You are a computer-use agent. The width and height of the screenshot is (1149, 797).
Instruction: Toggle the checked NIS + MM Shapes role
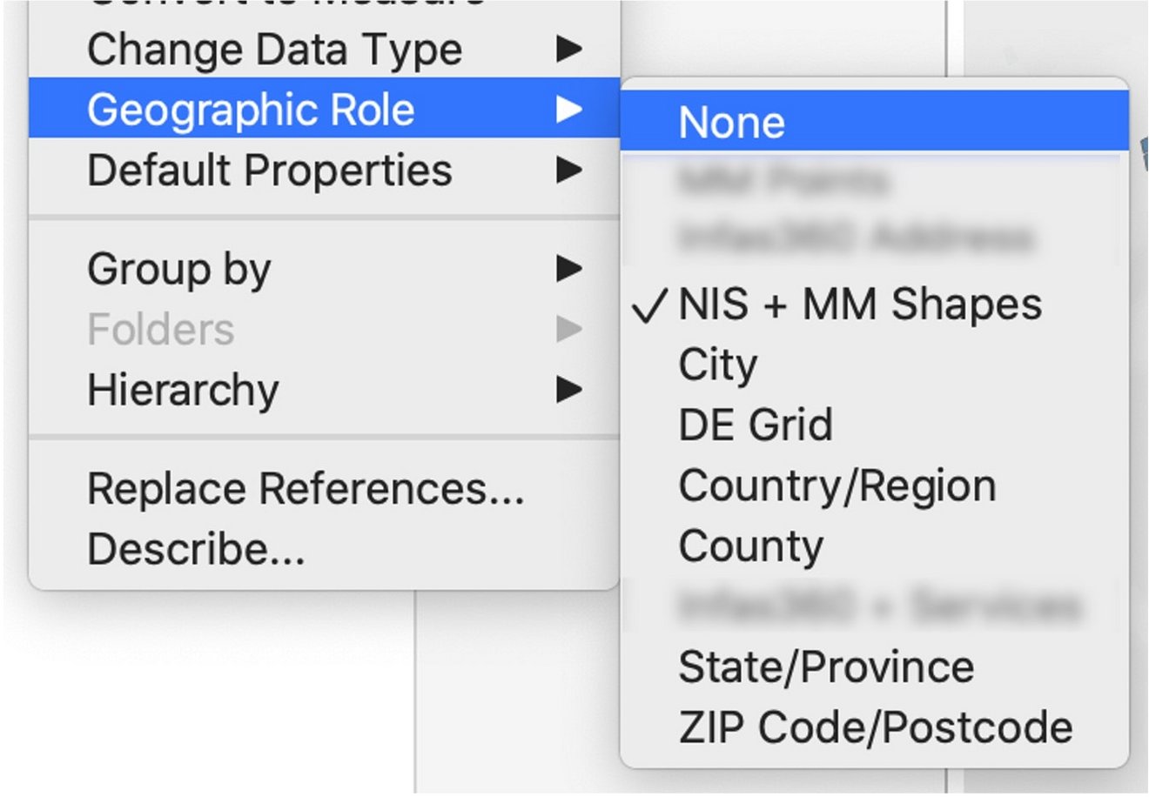[858, 305]
